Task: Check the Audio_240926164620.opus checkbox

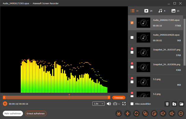Action: [x=132, y=37]
